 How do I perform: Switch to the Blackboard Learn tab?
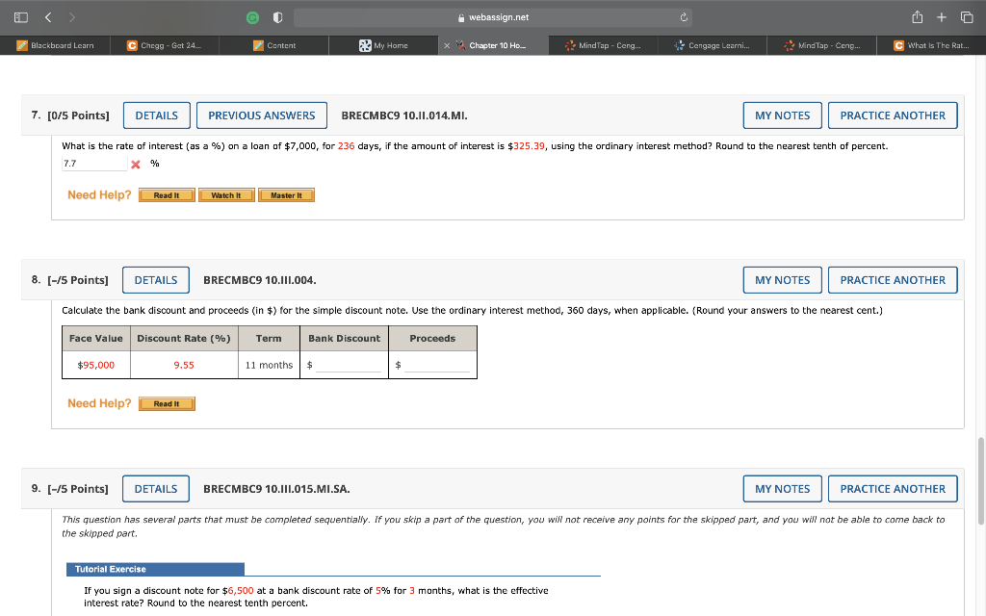(53, 44)
